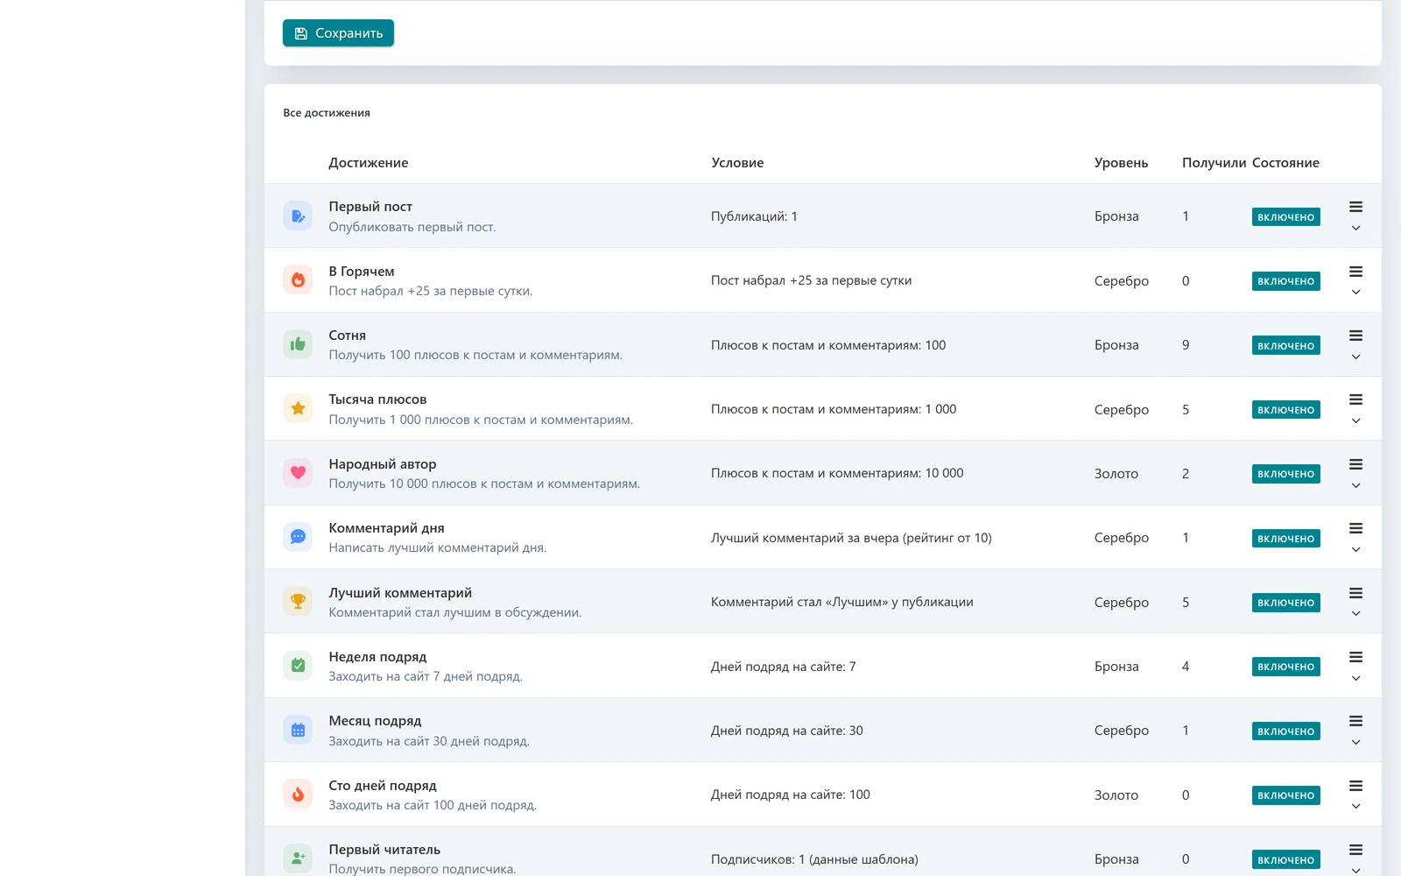Click the Уровень column header
Viewport: 1401px width, 876px height.
point(1121,163)
